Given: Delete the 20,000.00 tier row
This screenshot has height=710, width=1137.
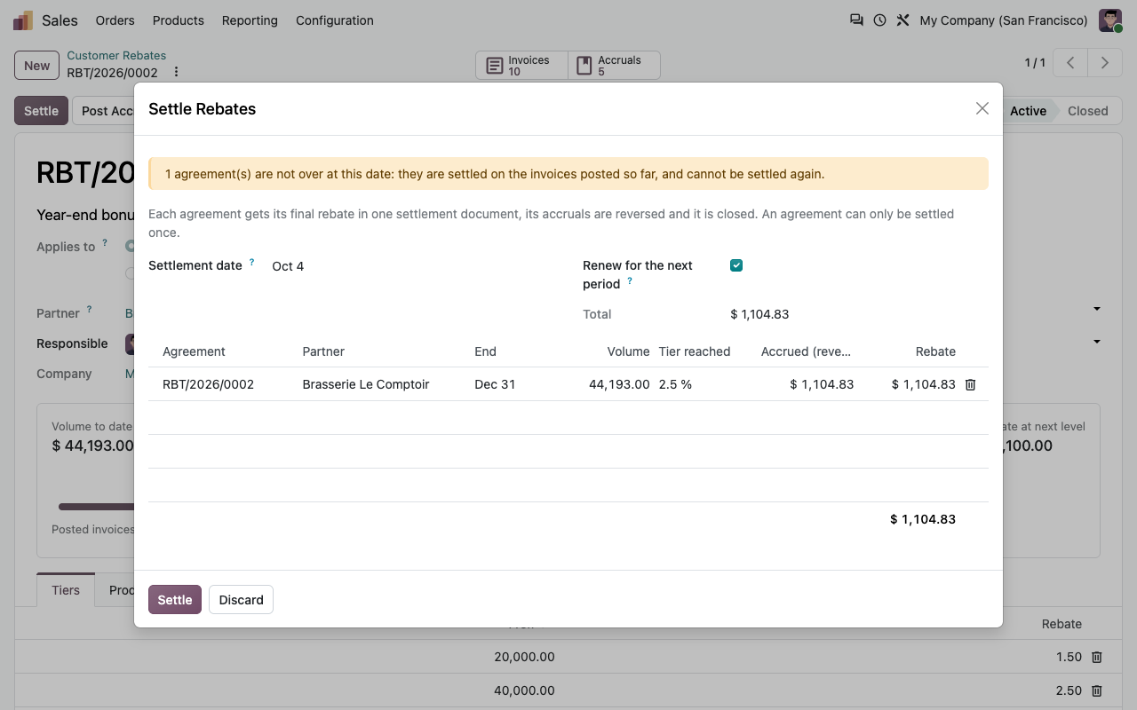Looking at the screenshot, I should 1097,657.
